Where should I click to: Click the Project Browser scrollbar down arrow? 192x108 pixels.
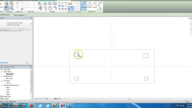[x=31, y=99]
